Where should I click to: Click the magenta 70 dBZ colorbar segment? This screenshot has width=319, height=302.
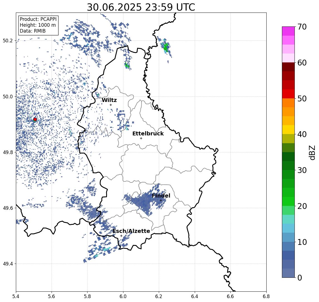(288, 31)
